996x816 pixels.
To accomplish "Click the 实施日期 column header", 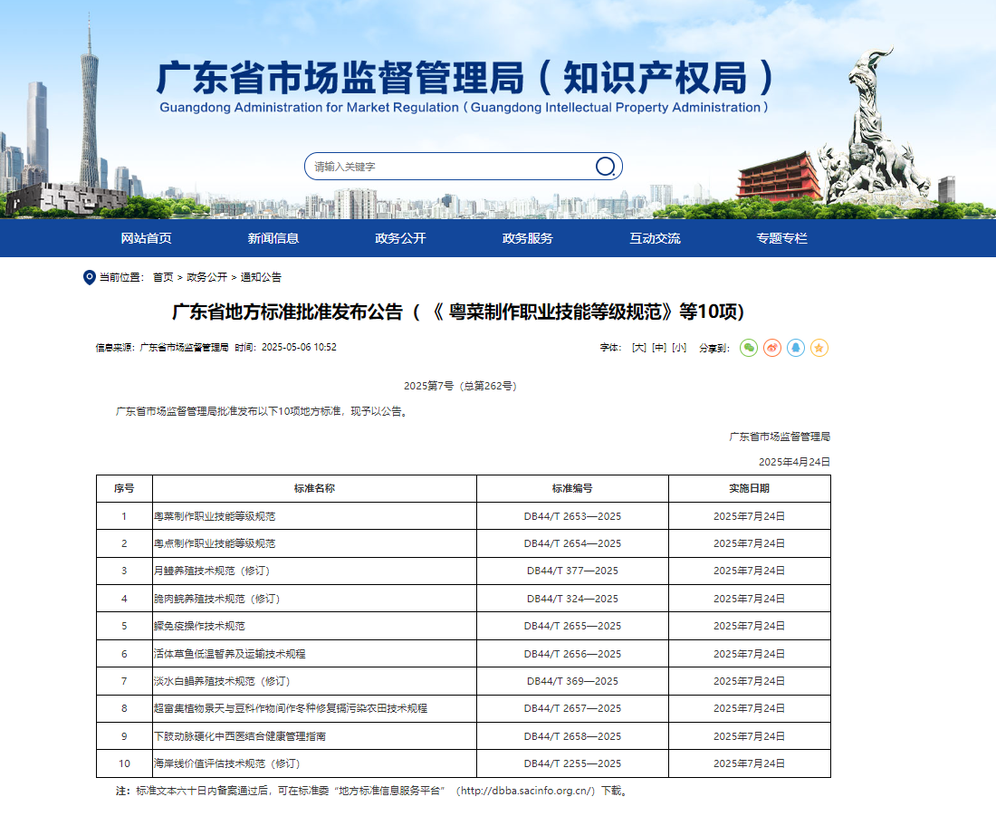I will tap(750, 488).
